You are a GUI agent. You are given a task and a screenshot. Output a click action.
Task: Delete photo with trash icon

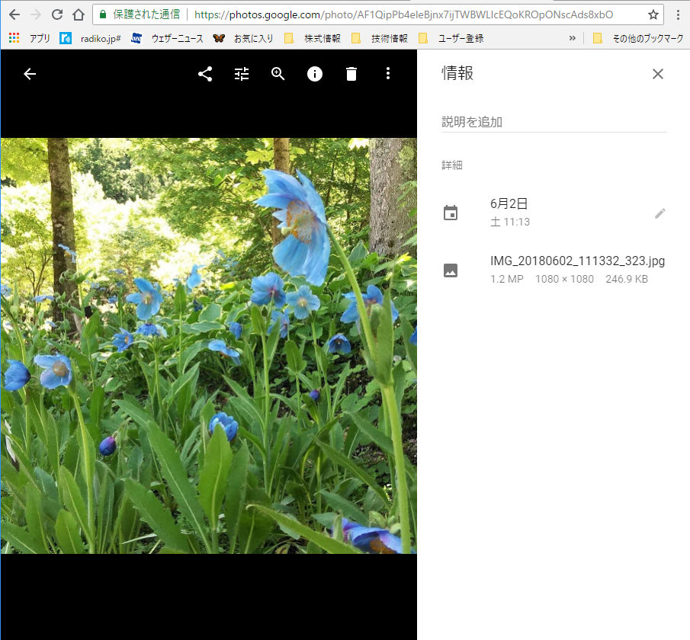(x=351, y=74)
